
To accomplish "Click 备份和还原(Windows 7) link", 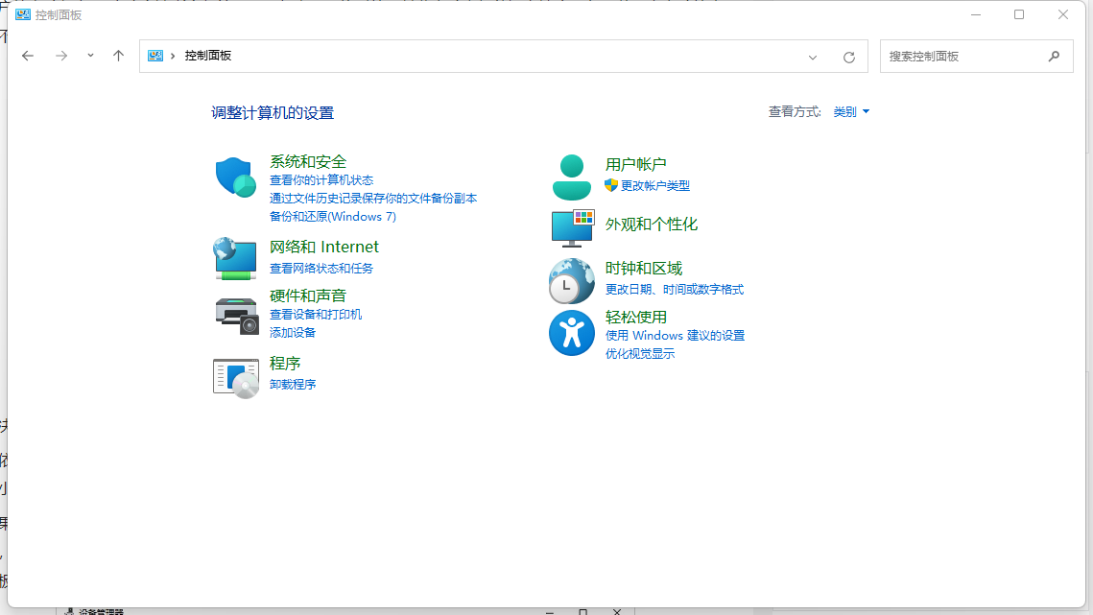I will click(x=333, y=216).
